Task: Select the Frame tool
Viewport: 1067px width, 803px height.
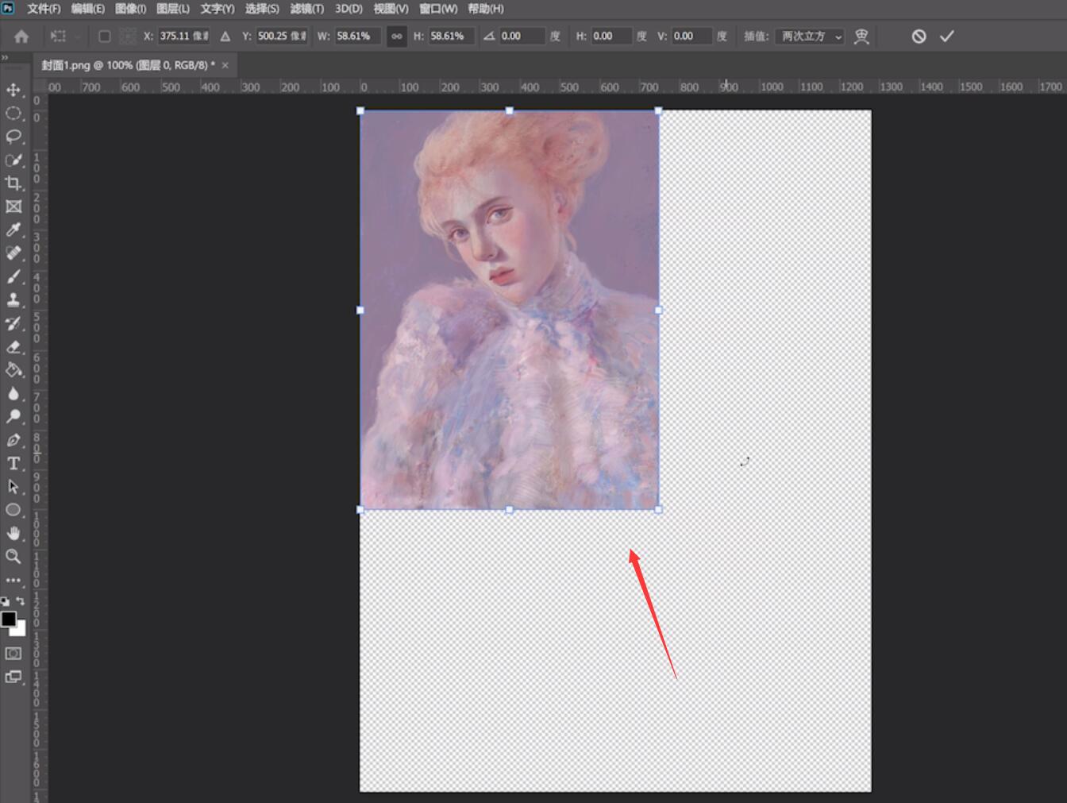Action: pyautogui.click(x=13, y=207)
